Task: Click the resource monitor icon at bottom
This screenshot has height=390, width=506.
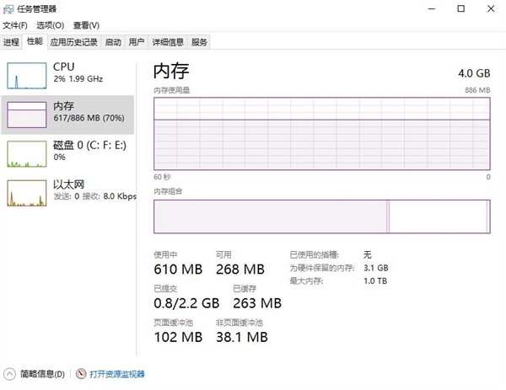Action: click(81, 374)
